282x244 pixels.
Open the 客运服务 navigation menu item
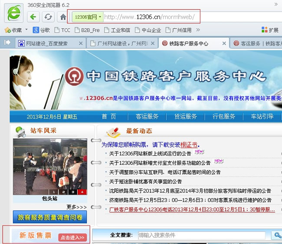coord(147,116)
